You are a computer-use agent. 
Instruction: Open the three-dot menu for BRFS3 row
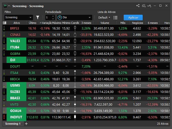(4, 28)
